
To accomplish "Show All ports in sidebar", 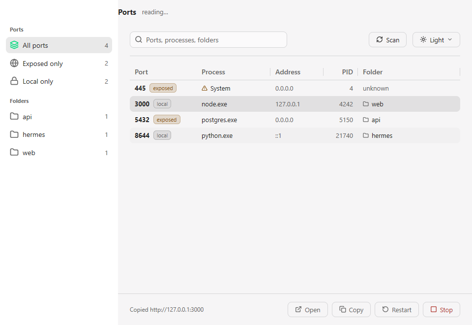I will pyautogui.click(x=59, y=45).
